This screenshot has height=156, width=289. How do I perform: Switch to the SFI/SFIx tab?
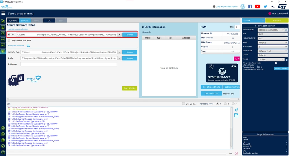25,20
